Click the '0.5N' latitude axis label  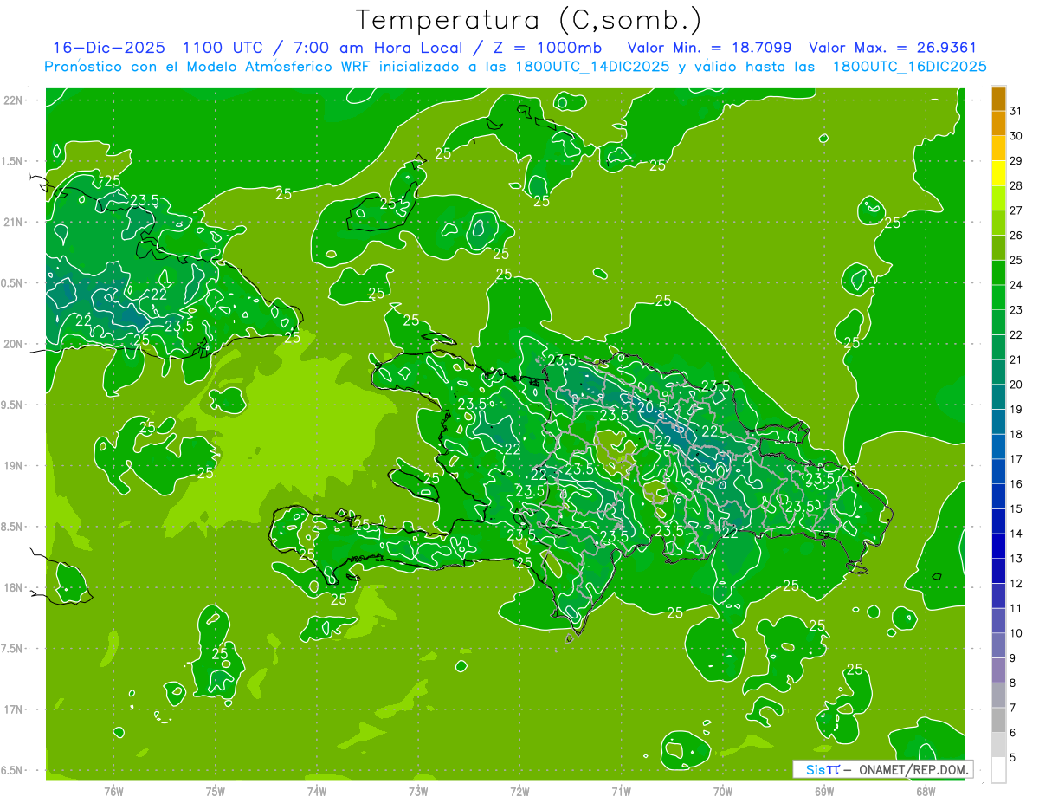(x=13, y=283)
